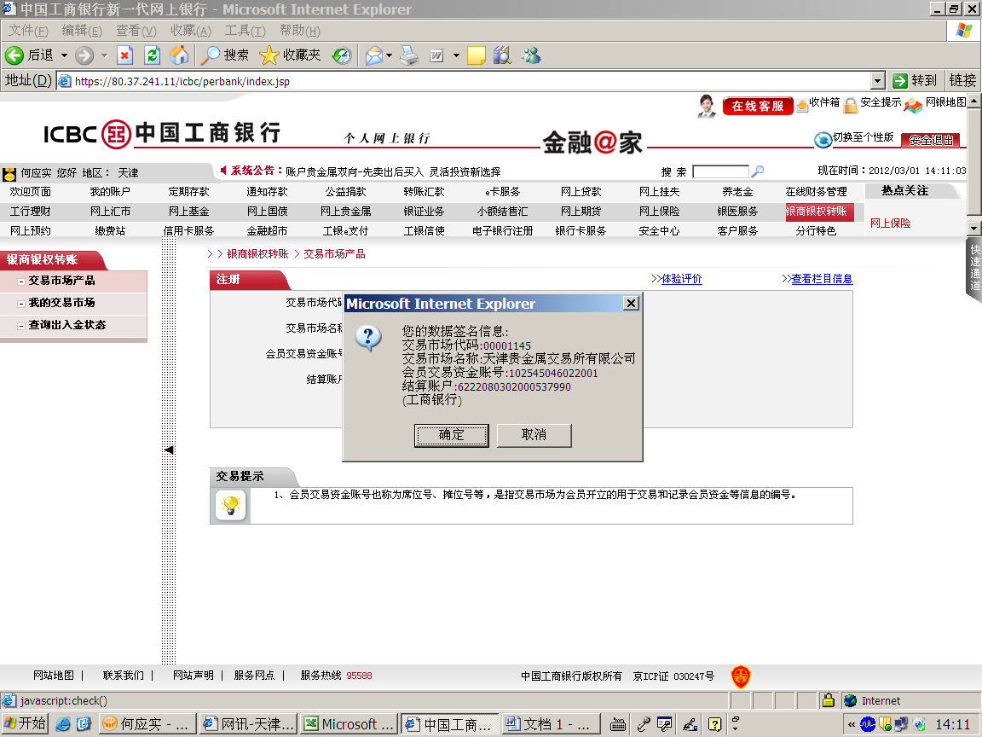Viewport: 982px width, 737px height.
Task: Open the 网上贵金属 nav item
Action: click(x=346, y=212)
